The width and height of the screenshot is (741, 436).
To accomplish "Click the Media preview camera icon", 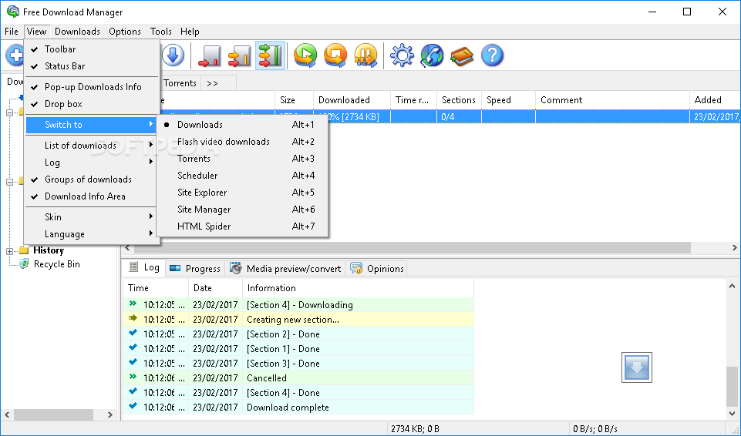I will (x=235, y=268).
